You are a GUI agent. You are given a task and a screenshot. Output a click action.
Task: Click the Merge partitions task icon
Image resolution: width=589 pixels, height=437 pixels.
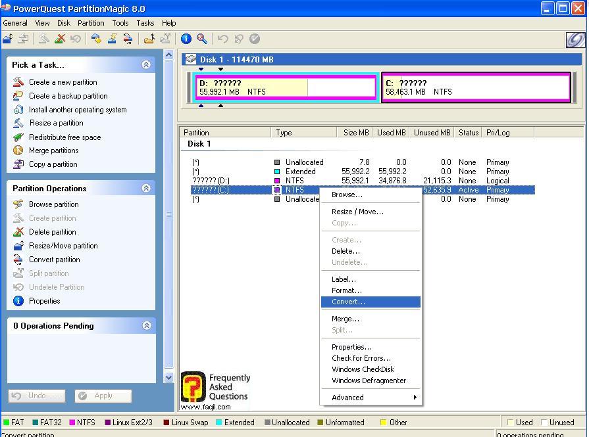(x=18, y=150)
